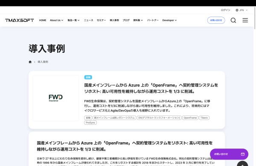Viewport: 256px width, 166px height.
Task: Expand the About Us menu
Action: tap(56, 20)
